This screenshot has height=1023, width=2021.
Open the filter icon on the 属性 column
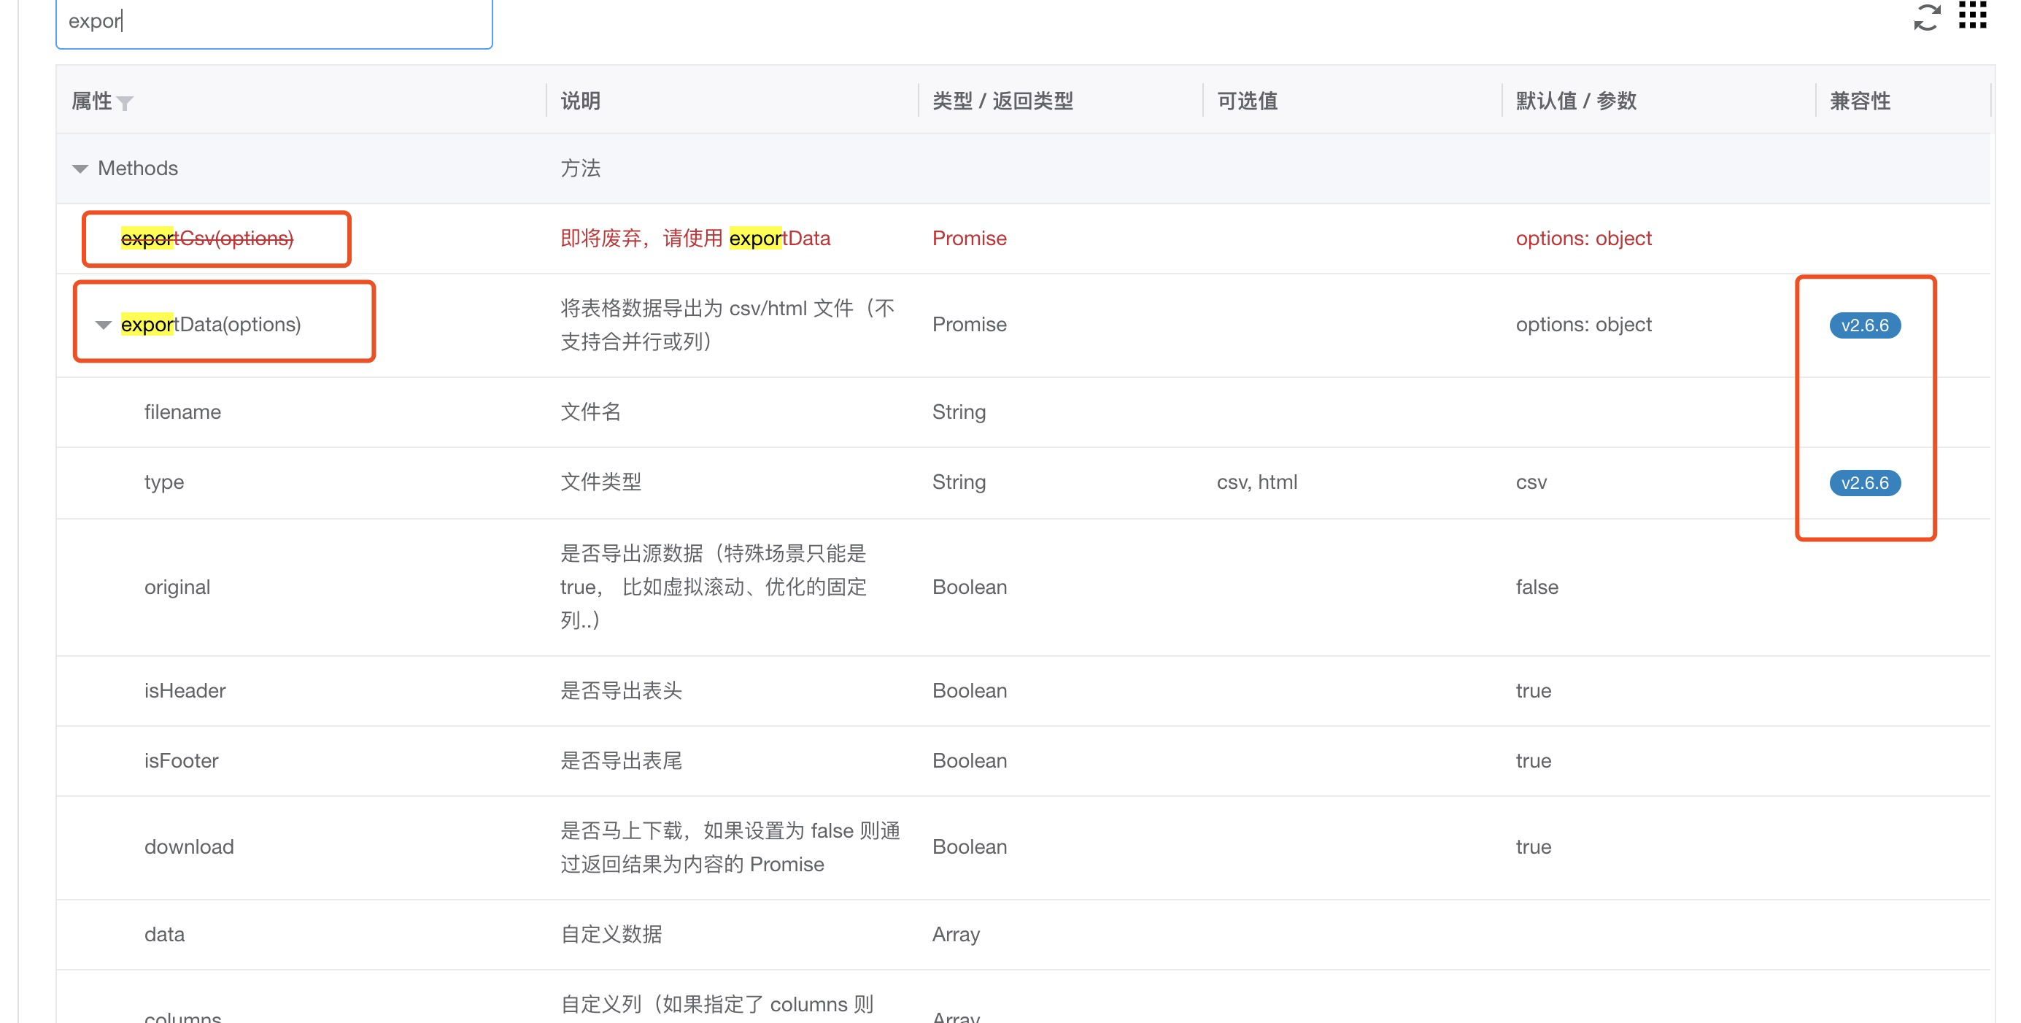point(126,104)
